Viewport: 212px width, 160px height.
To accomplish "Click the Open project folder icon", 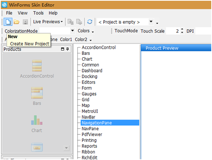I will 16,22.
